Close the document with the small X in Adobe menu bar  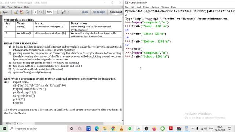(x=122, y=7)
